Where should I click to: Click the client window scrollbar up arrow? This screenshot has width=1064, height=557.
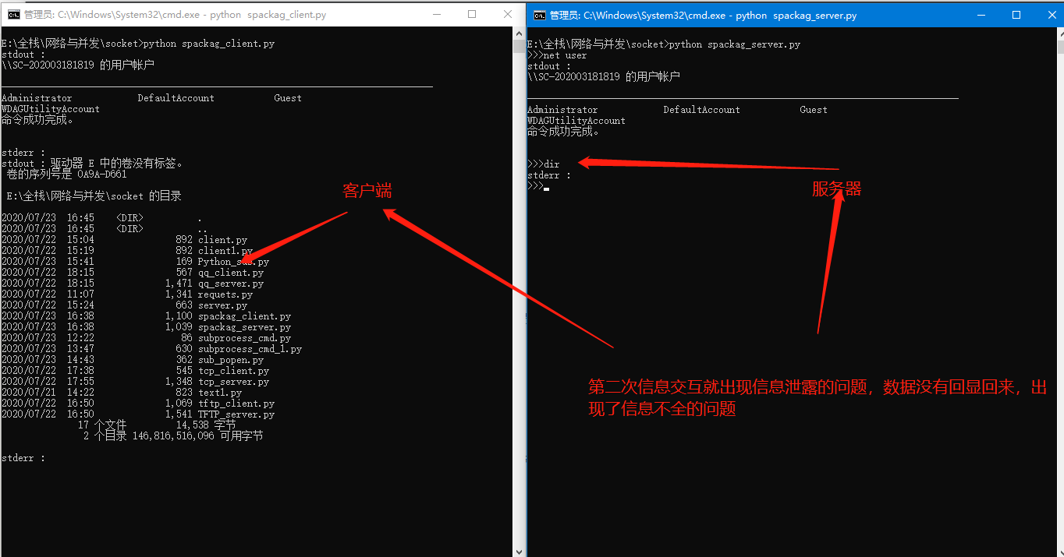tap(519, 32)
